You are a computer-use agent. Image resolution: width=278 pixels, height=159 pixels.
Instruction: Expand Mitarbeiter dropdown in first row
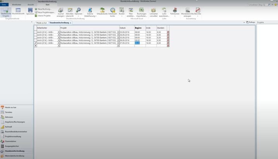(x=58, y=32)
